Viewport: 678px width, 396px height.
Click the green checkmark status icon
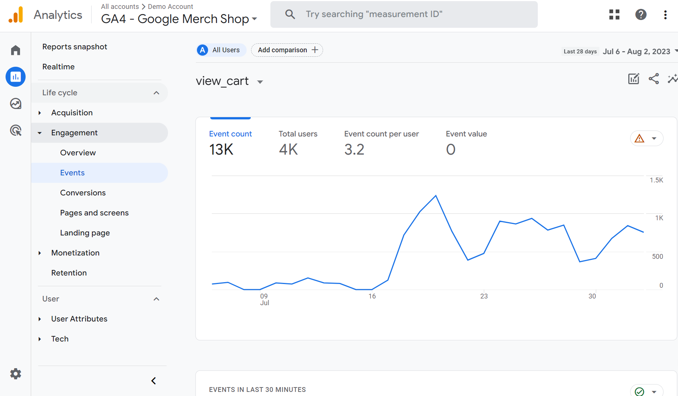(639, 392)
